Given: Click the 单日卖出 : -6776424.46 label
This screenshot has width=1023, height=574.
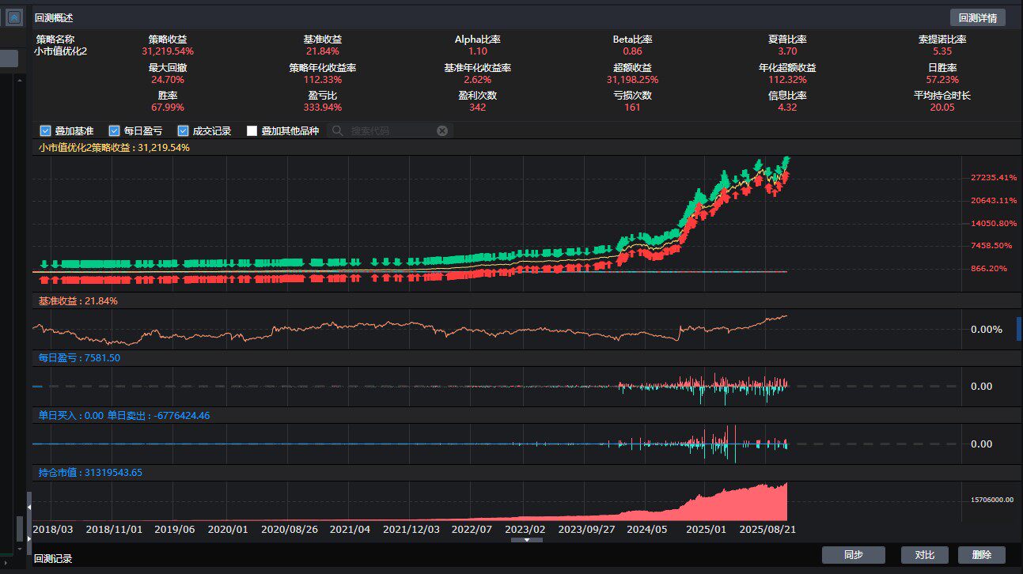Looking at the screenshot, I should pyautogui.click(x=158, y=415).
